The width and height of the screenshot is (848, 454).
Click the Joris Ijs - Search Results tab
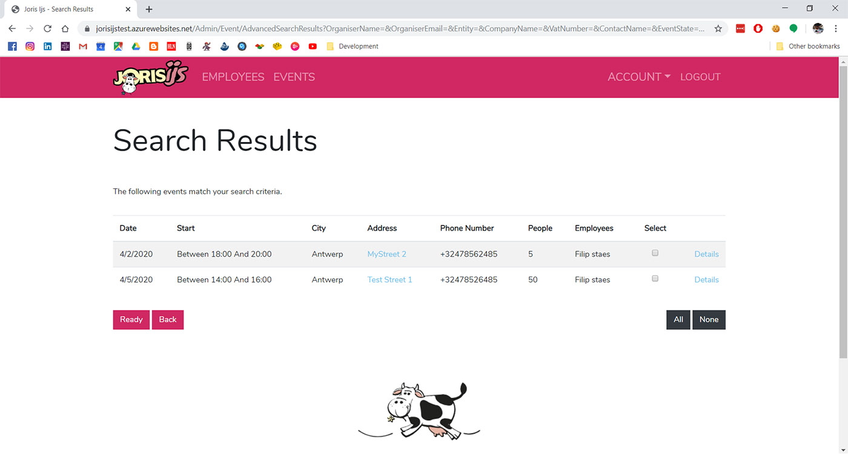[x=70, y=9]
